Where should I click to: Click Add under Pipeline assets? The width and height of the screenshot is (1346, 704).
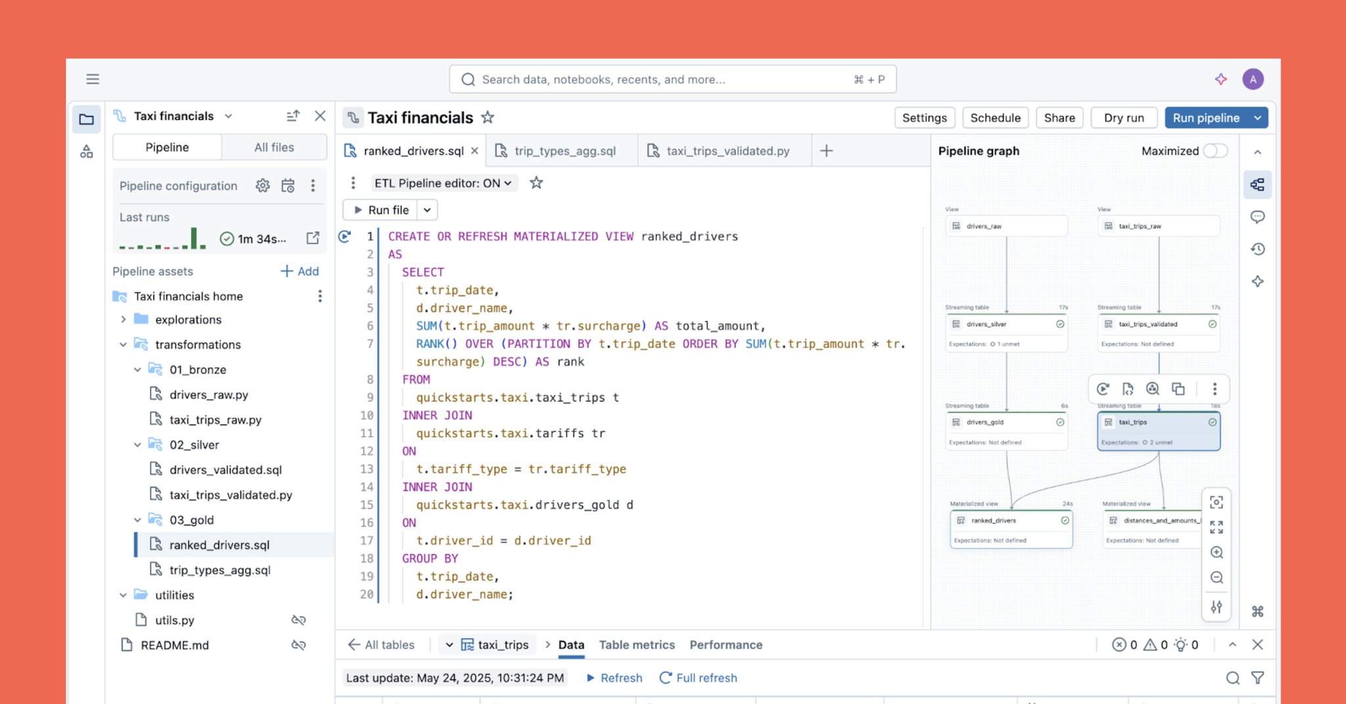pyautogui.click(x=300, y=271)
